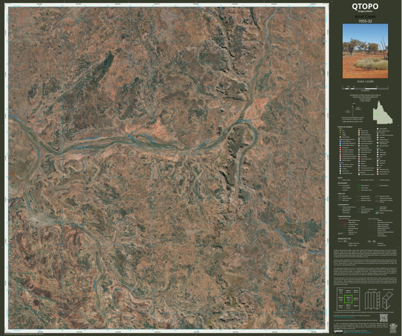Click the Historic Site legend icon
Viewport: 402px width, 336px height.
coord(359,131)
